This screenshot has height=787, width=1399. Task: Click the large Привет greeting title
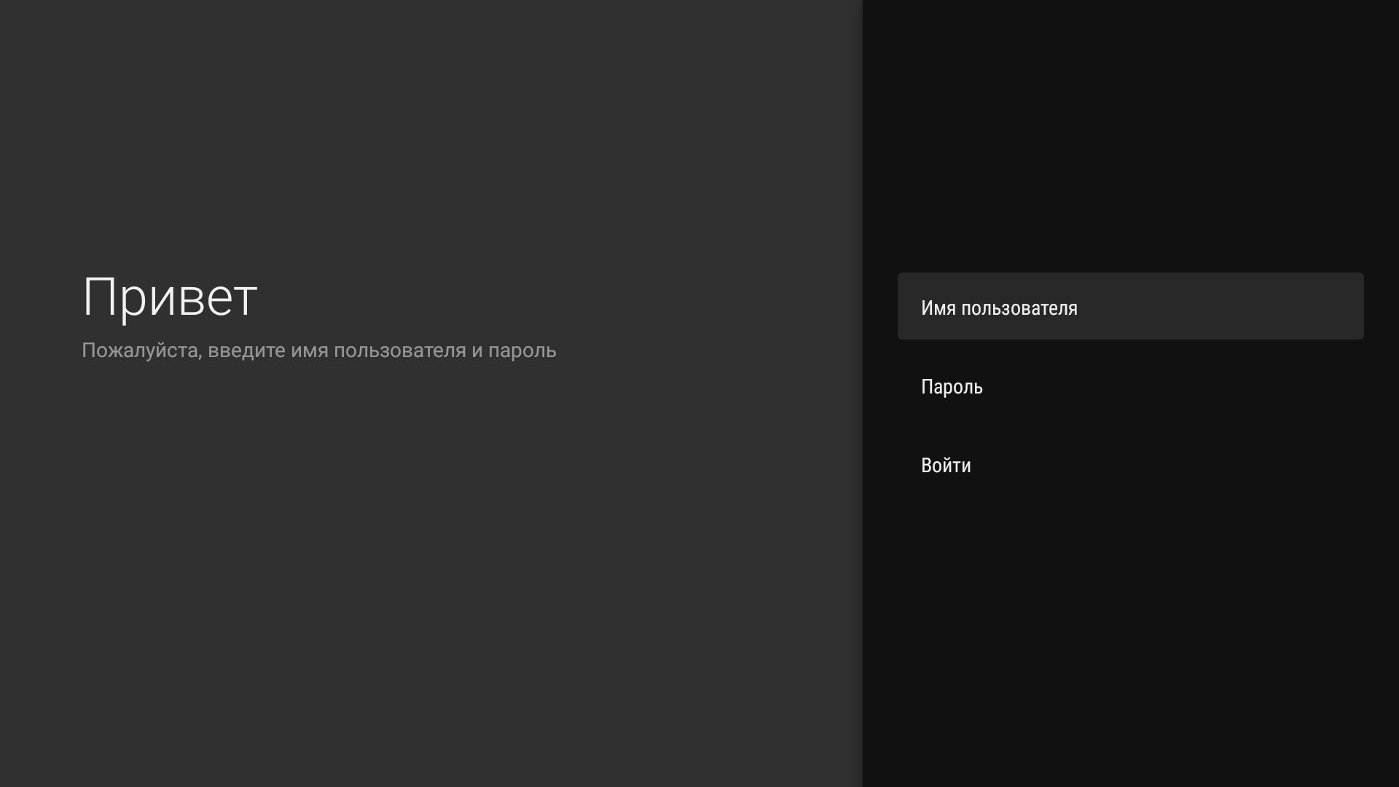pyautogui.click(x=169, y=297)
